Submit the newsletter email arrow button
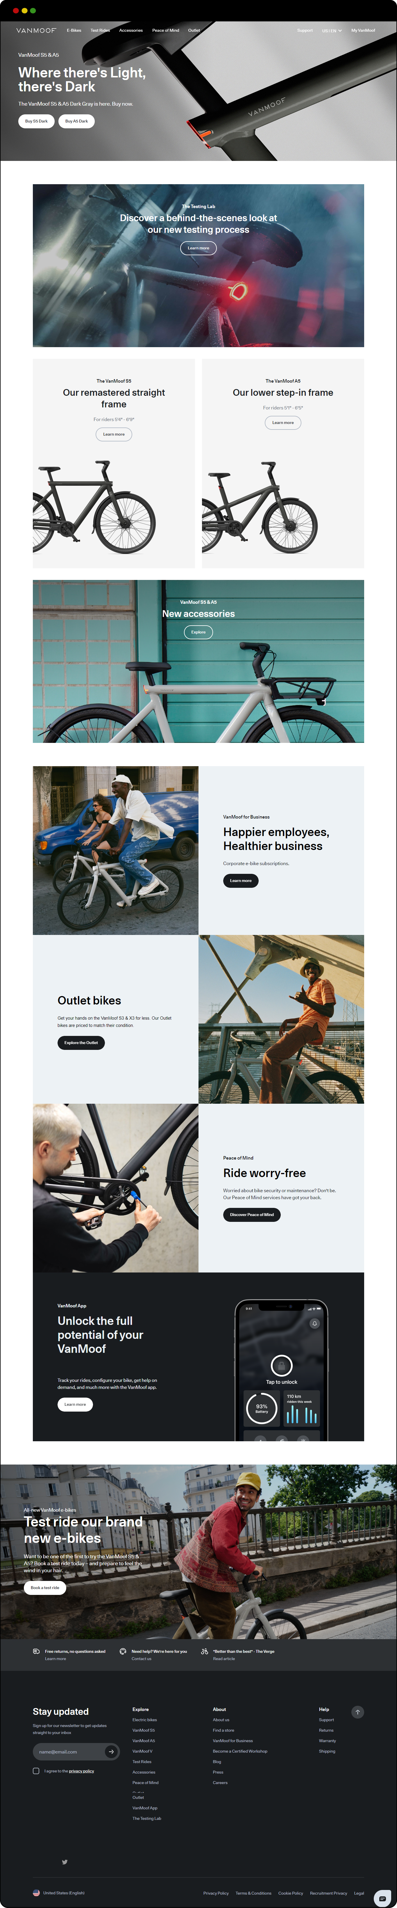 [111, 1752]
